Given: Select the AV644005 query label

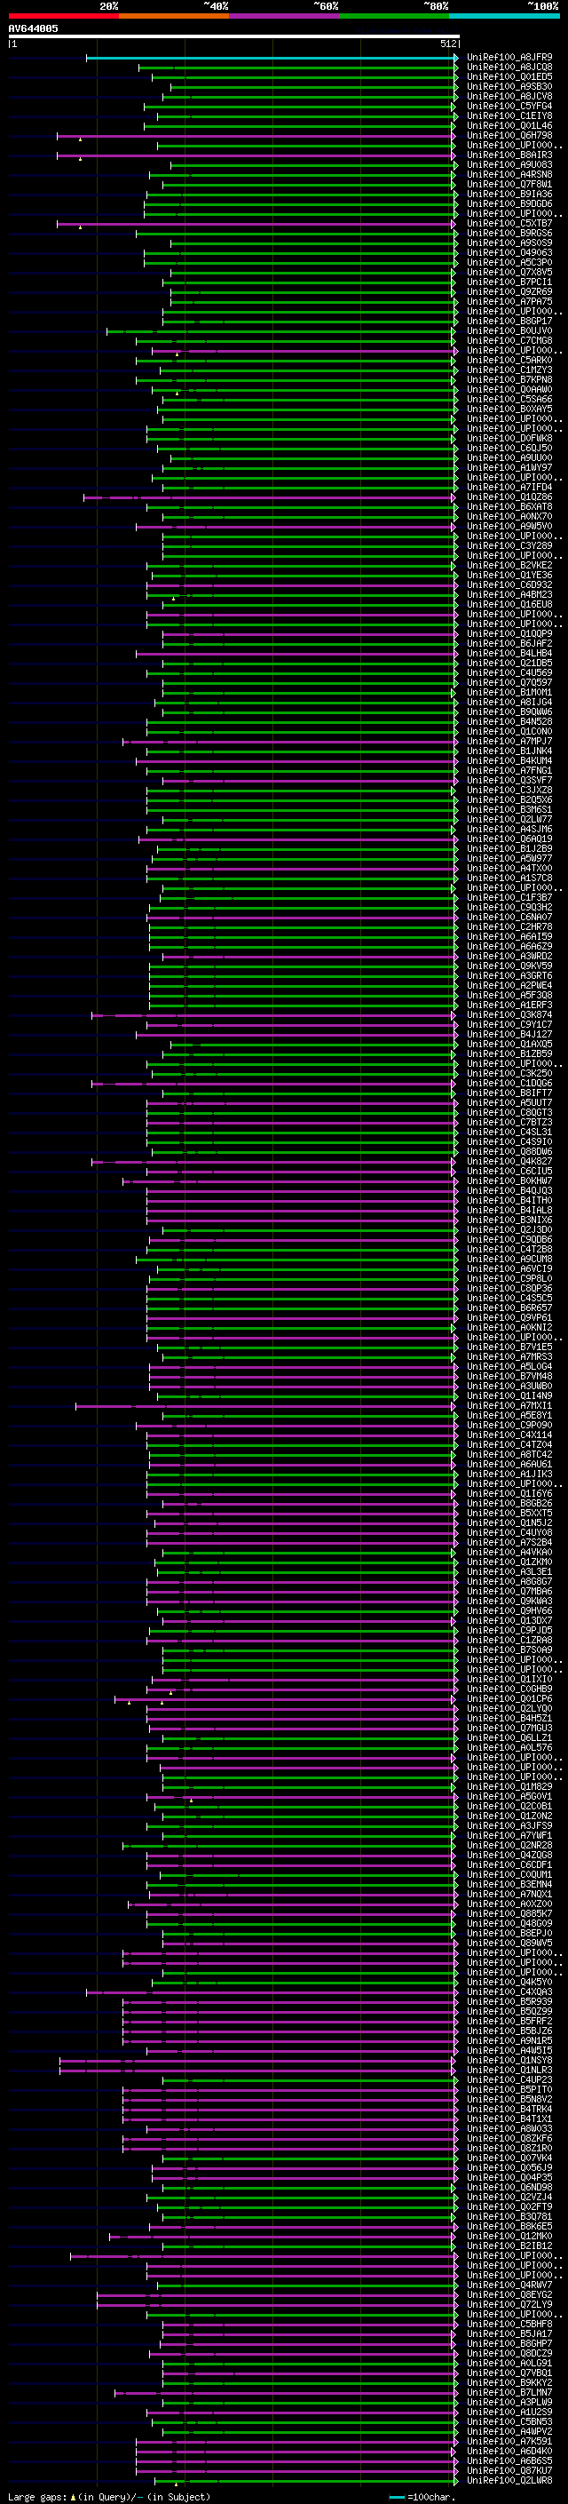Looking at the screenshot, I should [33, 29].
